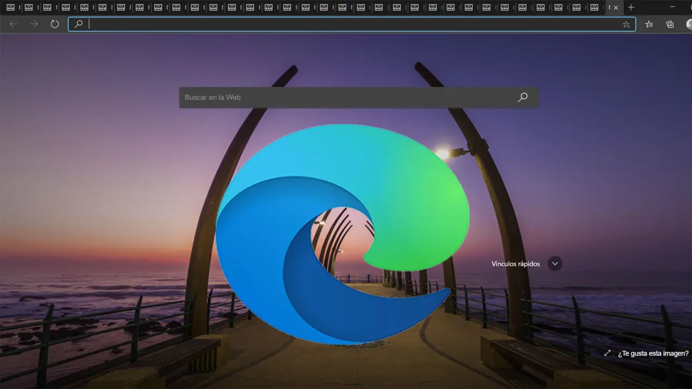Switch to the second tab
Image resolution: width=692 pixels, height=389 pixels.
(29, 8)
